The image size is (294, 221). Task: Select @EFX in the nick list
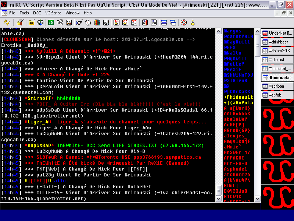[229, 48]
